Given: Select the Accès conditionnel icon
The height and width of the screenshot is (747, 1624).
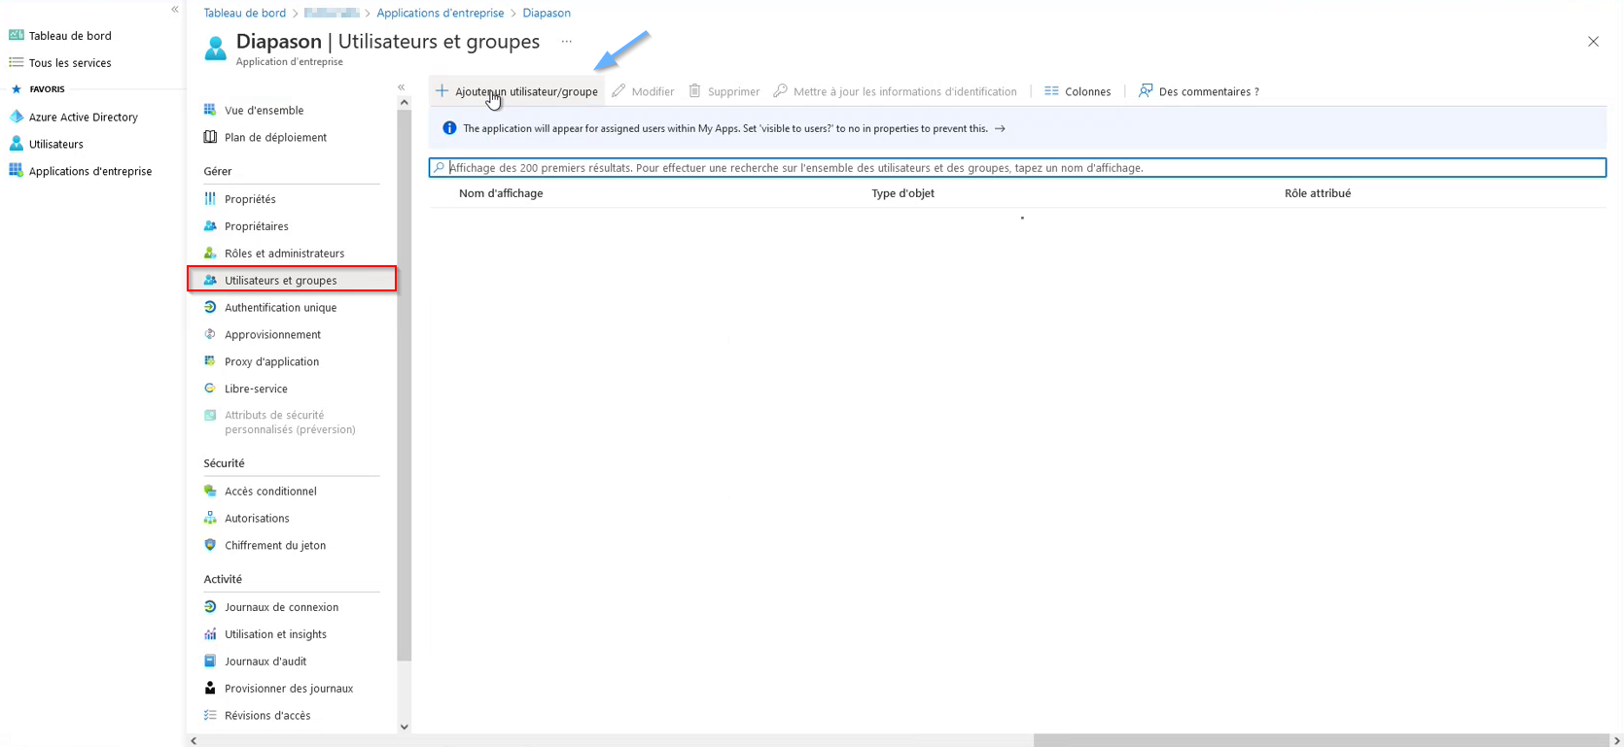Looking at the screenshot, I should 210,492.
